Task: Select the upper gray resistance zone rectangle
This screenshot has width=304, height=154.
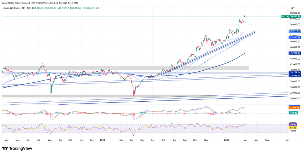Action: pos(125,68)
